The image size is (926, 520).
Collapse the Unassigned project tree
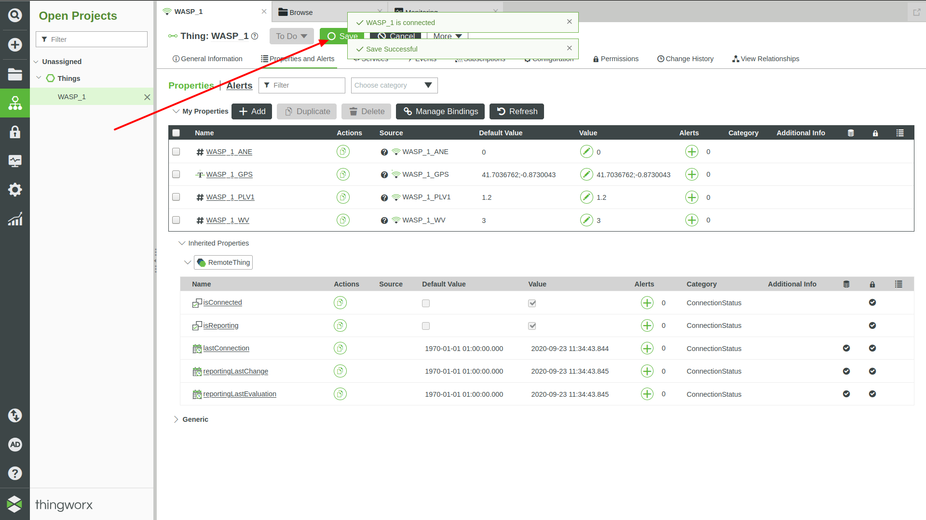pyautogui.click(x=36, y=62)
